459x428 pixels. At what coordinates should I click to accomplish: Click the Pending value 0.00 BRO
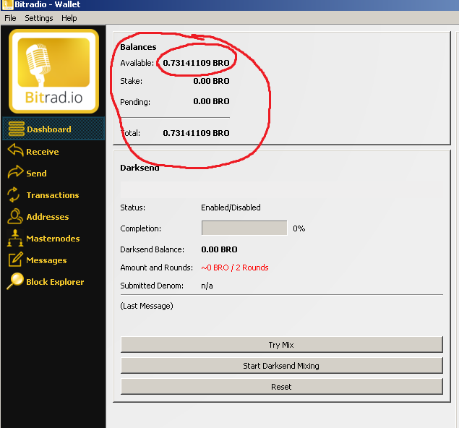[x=211, y=101]
